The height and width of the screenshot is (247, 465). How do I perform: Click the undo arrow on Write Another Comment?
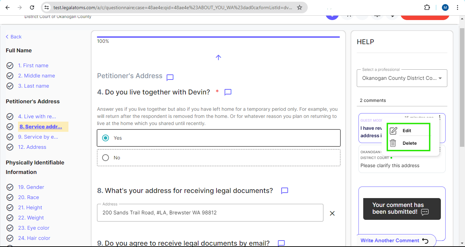(x=425, y=241)
